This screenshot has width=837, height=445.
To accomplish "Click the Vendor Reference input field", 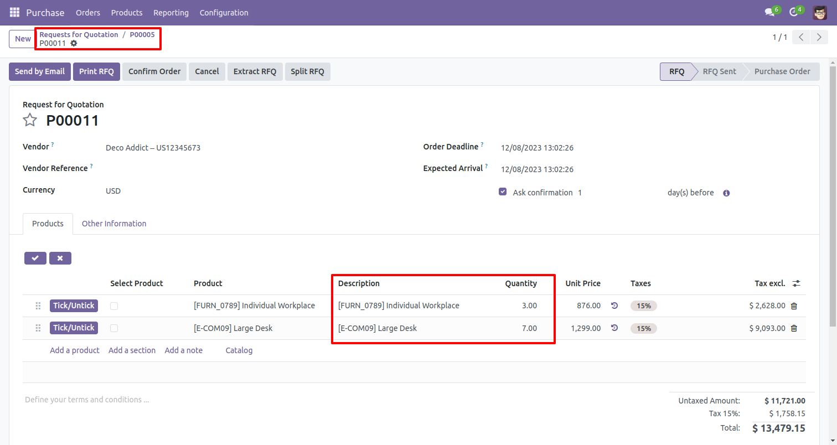I will [255, 169].
